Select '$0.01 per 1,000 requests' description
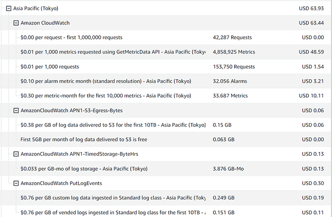332x217 pixels. [49, 67]
